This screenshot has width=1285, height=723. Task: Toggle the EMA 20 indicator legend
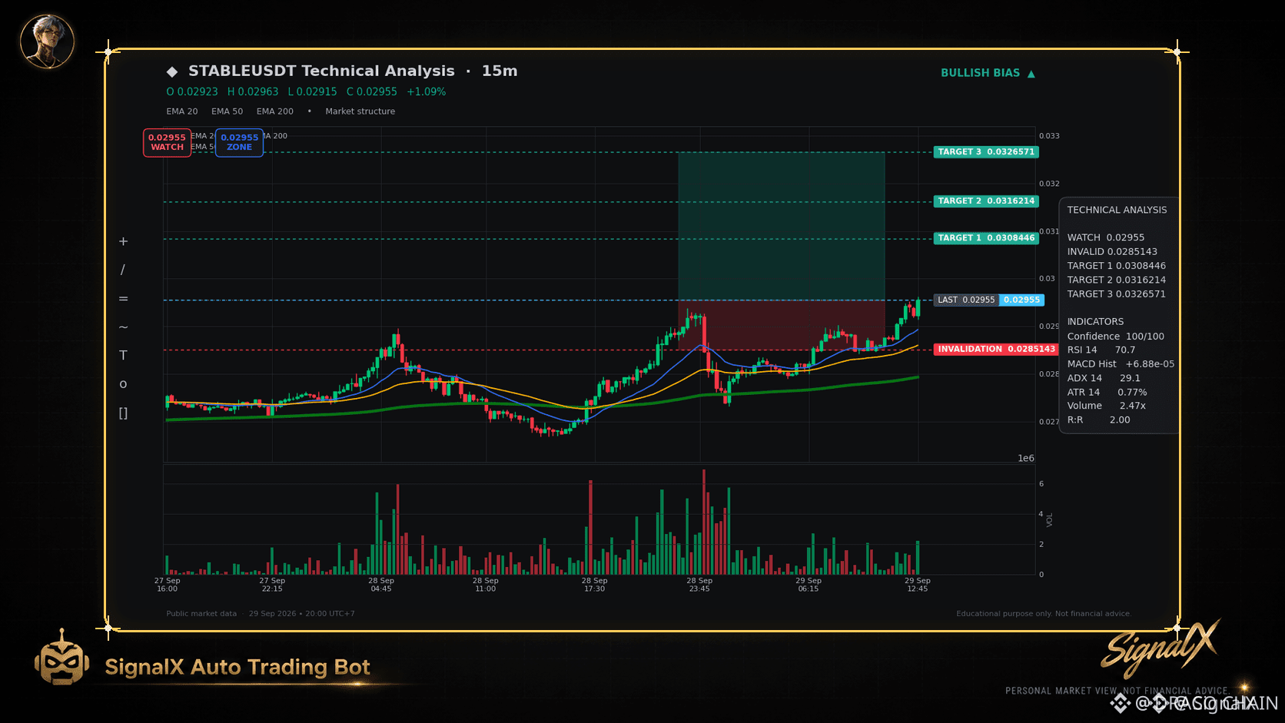click(182, 111)
